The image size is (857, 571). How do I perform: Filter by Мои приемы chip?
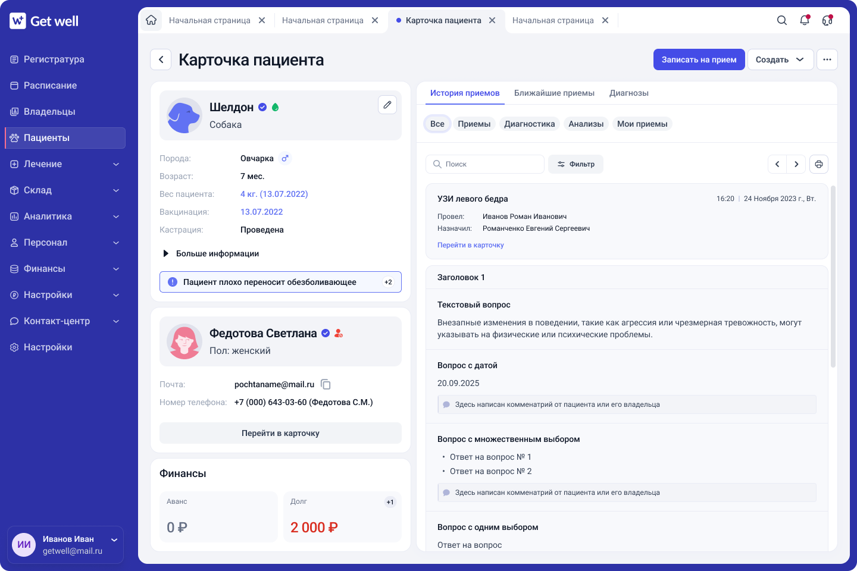tap(642, 124)
